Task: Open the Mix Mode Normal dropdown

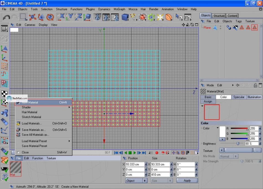Action: pos(229,156)
